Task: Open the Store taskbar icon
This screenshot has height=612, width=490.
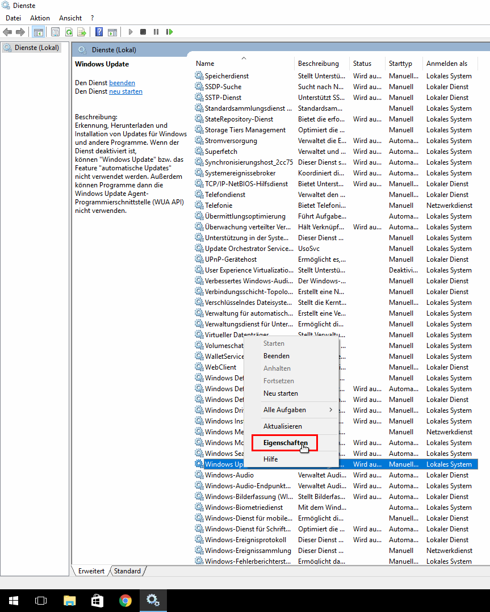Action: [x=97, y=601]
